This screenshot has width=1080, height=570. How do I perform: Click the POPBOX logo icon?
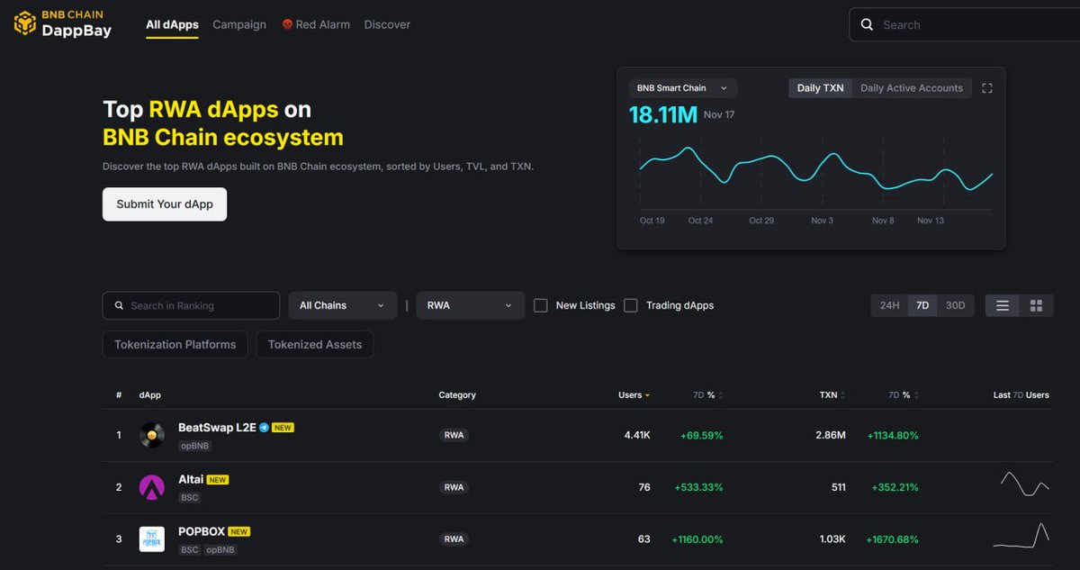coord(152,539)
